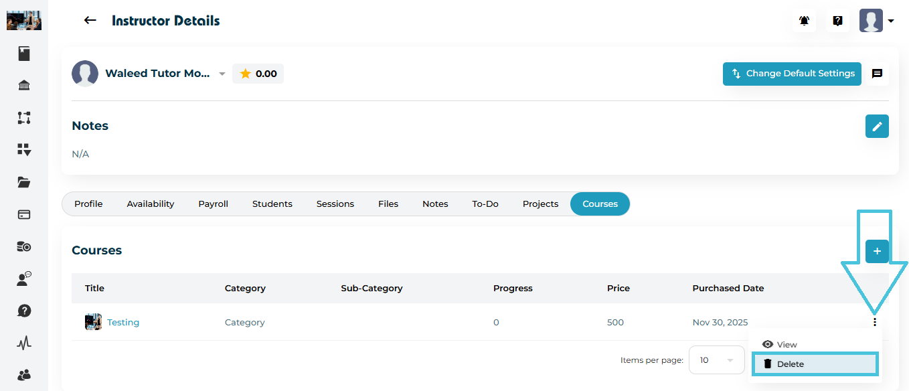Open the three-dot menu for Testing course
The image size is (909, 391).
click(x=874, y=322)
